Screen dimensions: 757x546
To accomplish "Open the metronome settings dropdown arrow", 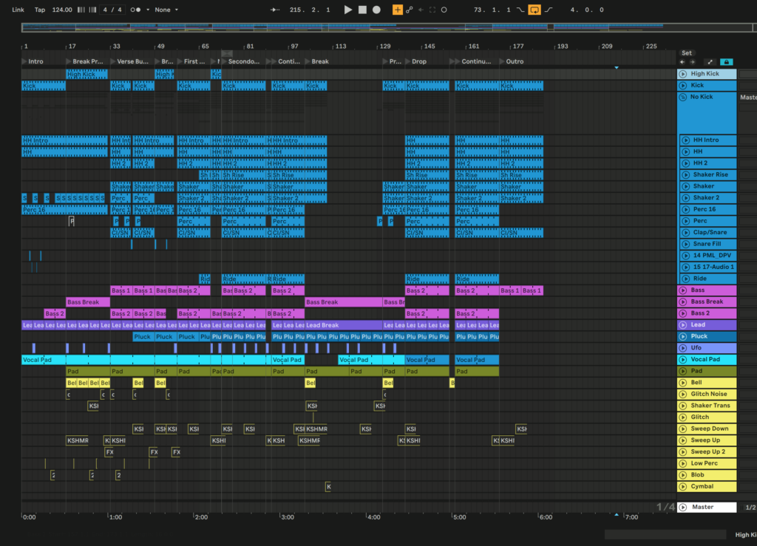I will [x=148, y=10].
